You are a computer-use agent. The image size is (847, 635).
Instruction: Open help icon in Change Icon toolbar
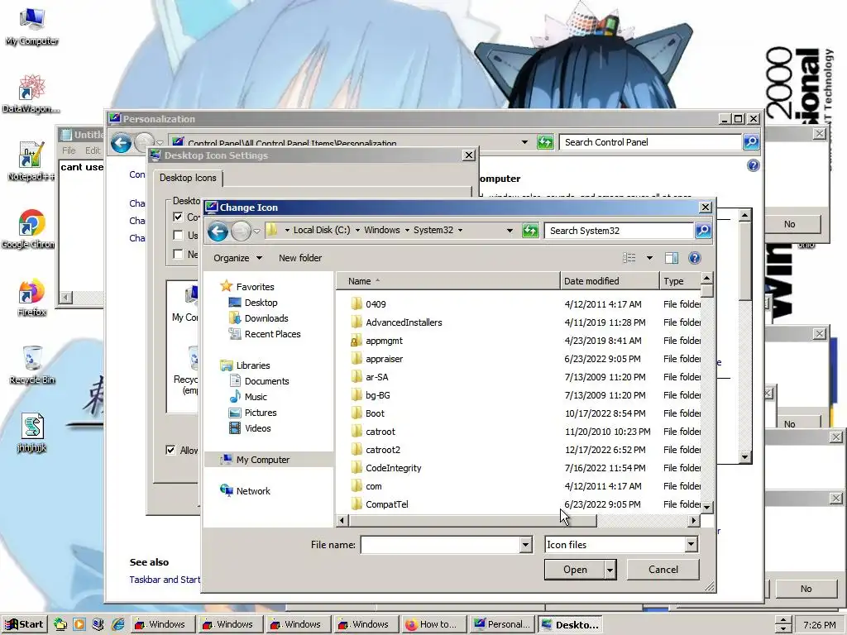coord(695,258)
